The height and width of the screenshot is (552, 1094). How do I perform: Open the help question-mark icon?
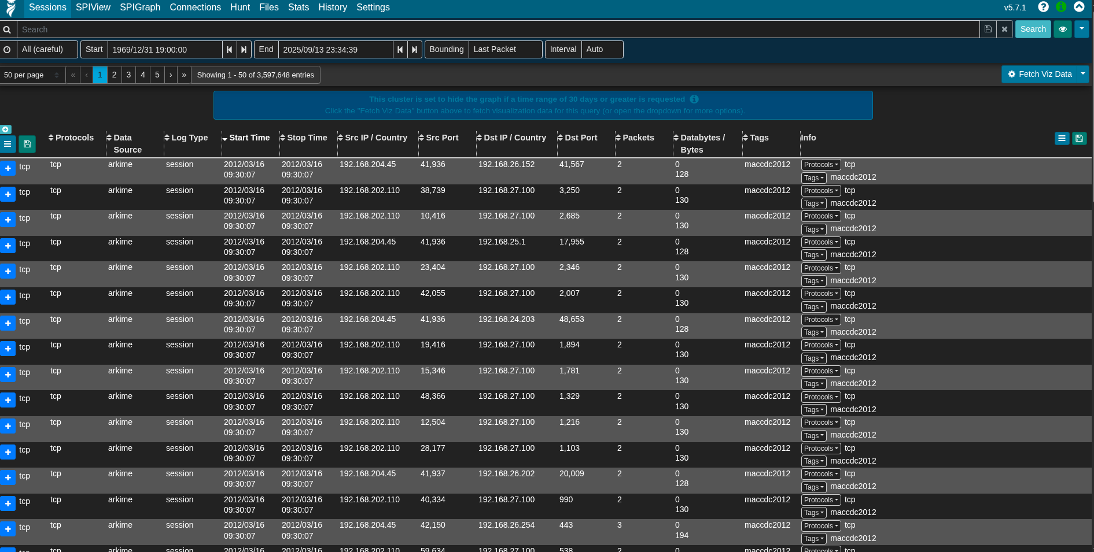pyautogui.click(x=1043, y=7)
